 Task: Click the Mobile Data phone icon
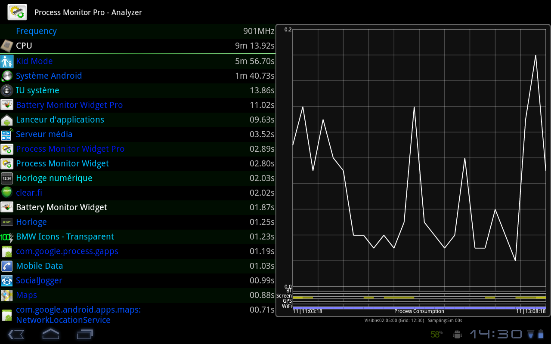point(7,266)
